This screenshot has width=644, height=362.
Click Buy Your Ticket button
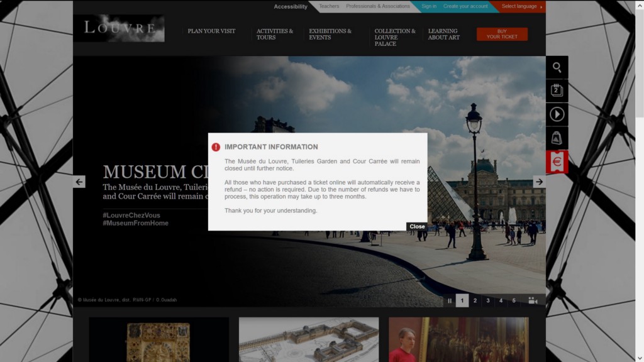(x=502, y=34)
